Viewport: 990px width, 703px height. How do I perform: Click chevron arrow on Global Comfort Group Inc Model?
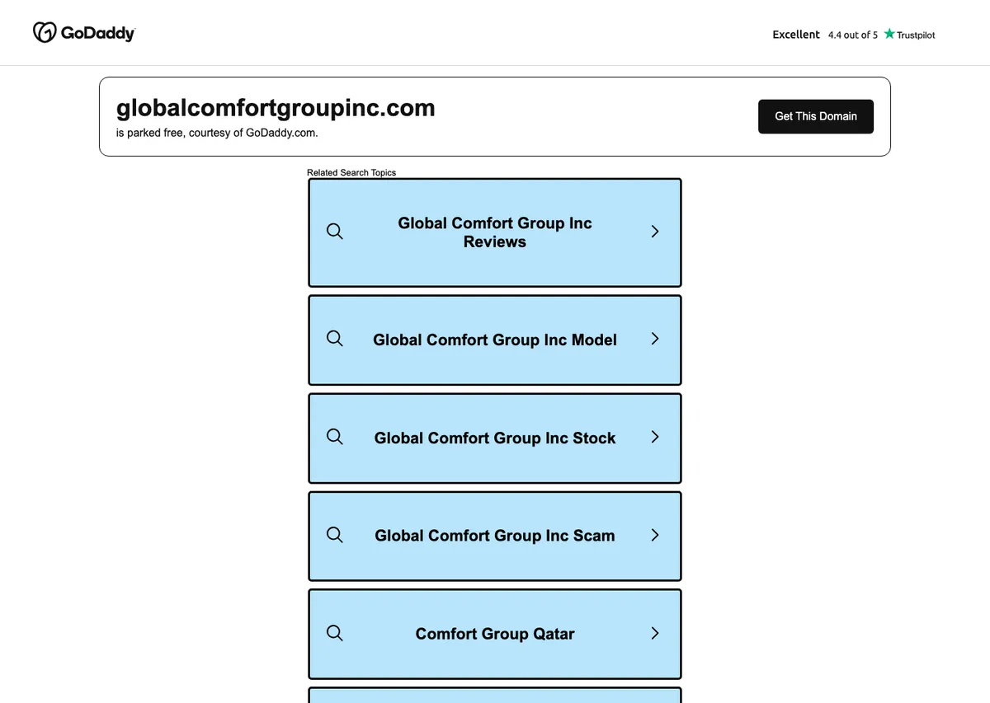[655, 339]
